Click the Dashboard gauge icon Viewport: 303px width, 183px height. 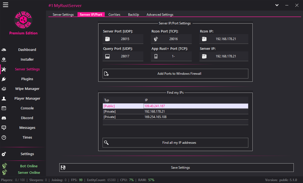pos(4,50)
